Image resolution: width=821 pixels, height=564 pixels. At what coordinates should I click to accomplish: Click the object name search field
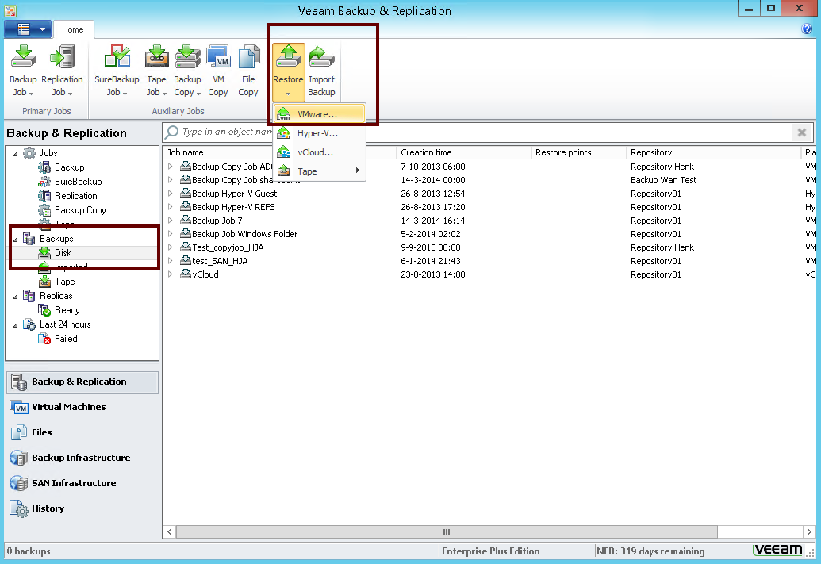[x=477, y=132]
